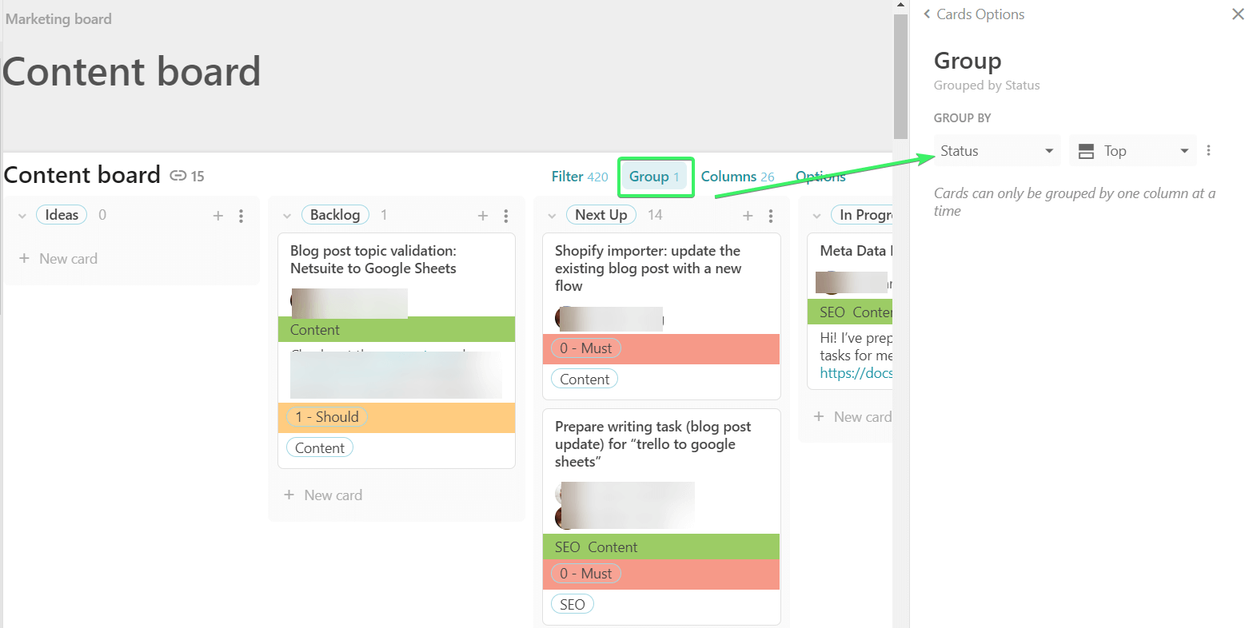Open the Filter menu
The width and height of the screenshot is (1257, 628).
[x=579, y=177]
